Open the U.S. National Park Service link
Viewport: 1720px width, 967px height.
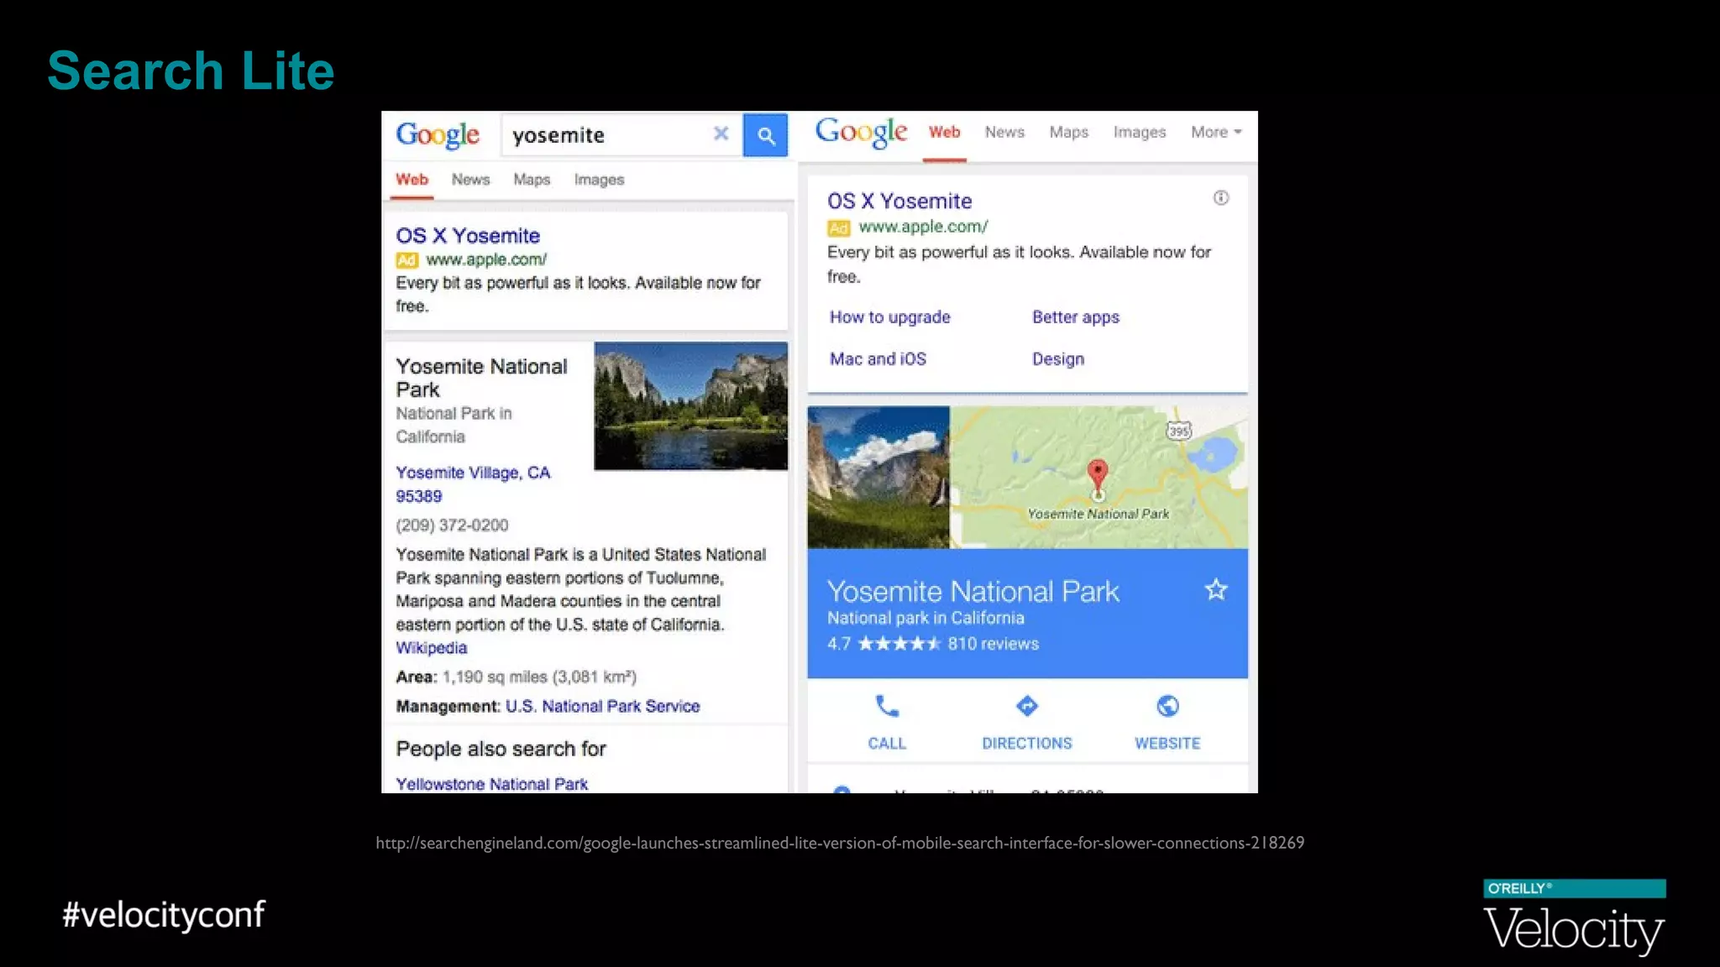tap(602, 707)
